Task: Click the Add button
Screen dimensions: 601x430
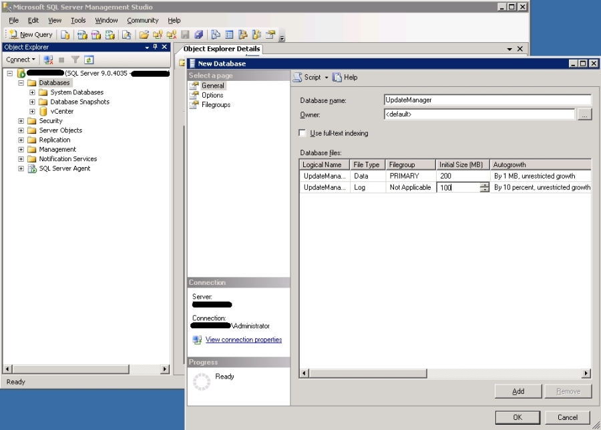Action: 518,391
